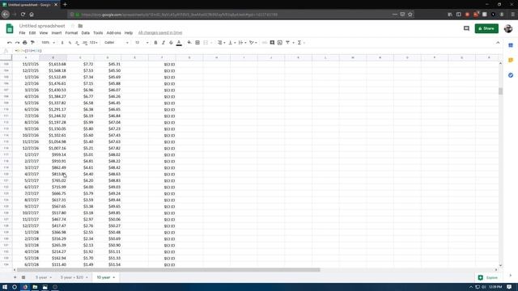Click the vertical scrollbar thumb
This screenshot has height=291, width=518.
pyautogui.click(x=500, y=91)
